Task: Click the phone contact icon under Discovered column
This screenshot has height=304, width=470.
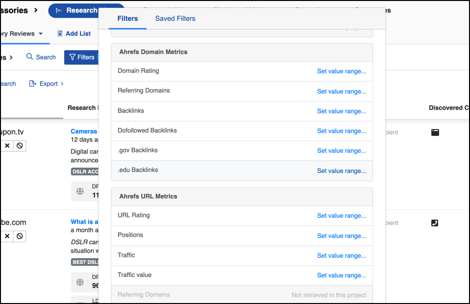Action: pos(435,223)
